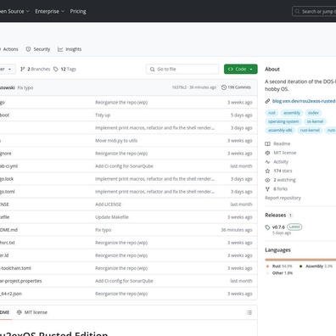Open the Cargo.toml file
The height and width of the screenshot is (336, 336).
tap(8, 192)
